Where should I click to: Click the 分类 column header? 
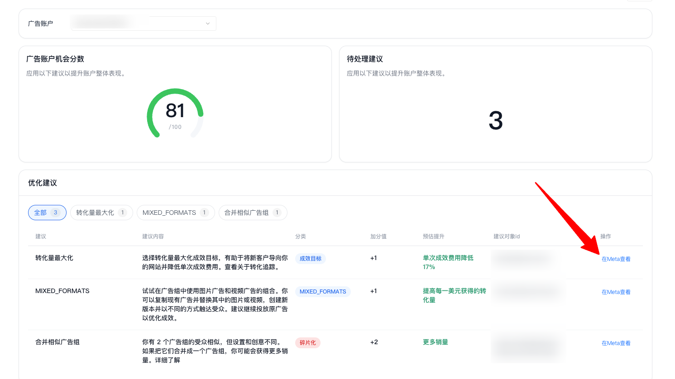pos(301,237)
